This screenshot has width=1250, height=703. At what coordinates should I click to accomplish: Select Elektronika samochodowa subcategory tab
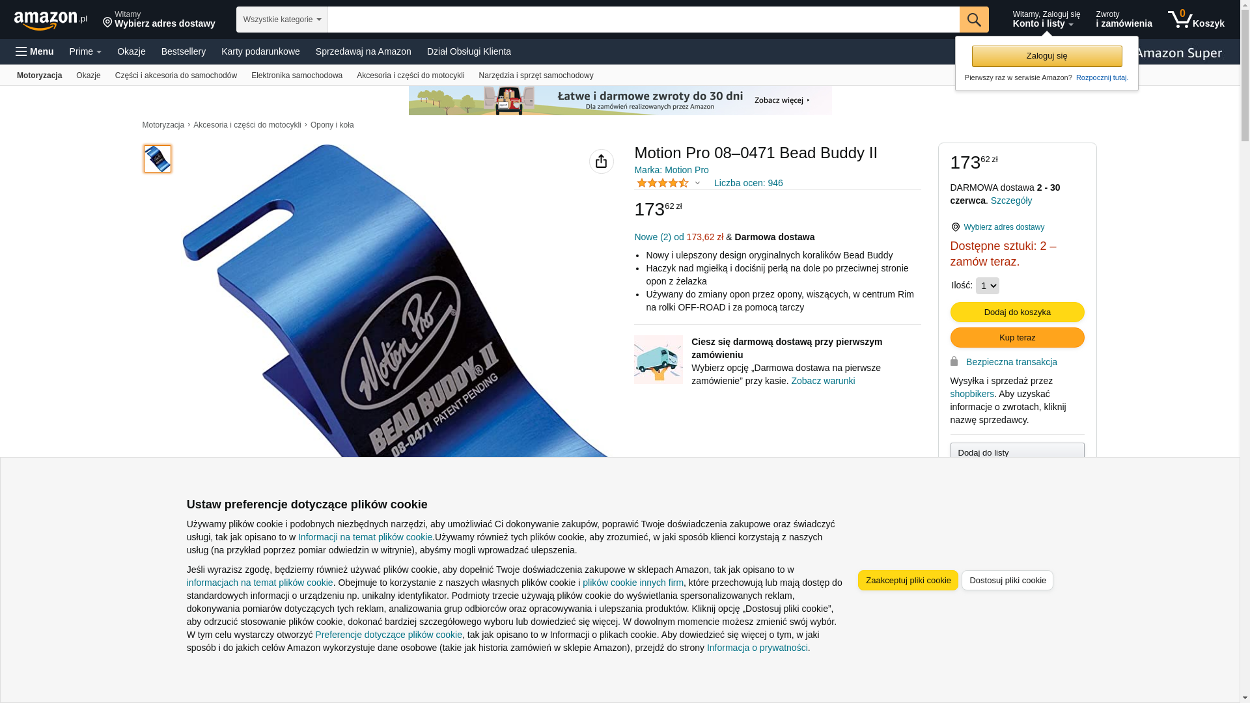click(x=297, y=76)
